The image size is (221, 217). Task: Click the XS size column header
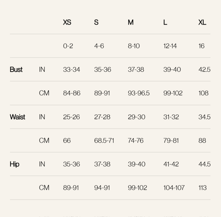click(x=67, y=22)
